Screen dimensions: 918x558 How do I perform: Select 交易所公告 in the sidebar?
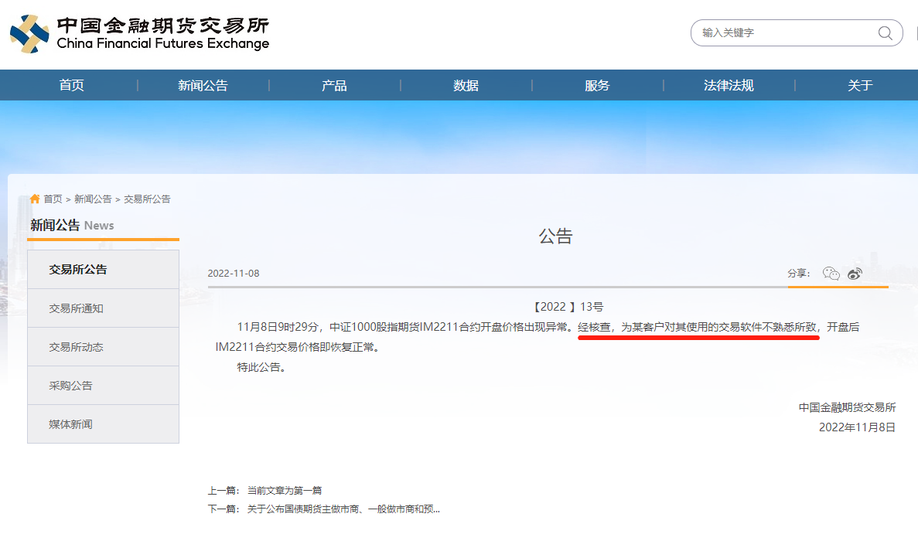click(78, 270)
